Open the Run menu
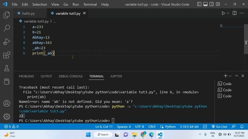The height and width of the screenshot is (139, 248). 76,4
